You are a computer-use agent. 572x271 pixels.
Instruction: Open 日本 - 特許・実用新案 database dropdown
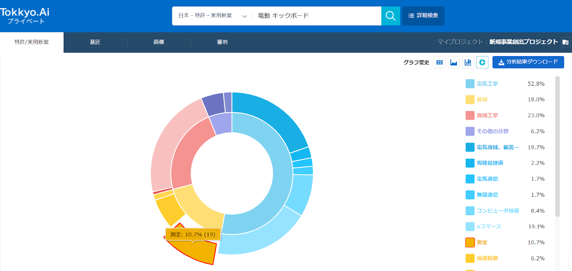click(212, 16)
